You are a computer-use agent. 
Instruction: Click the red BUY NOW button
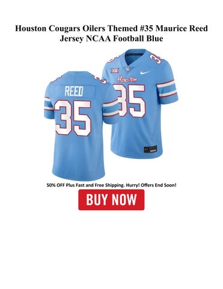(111, 200)
